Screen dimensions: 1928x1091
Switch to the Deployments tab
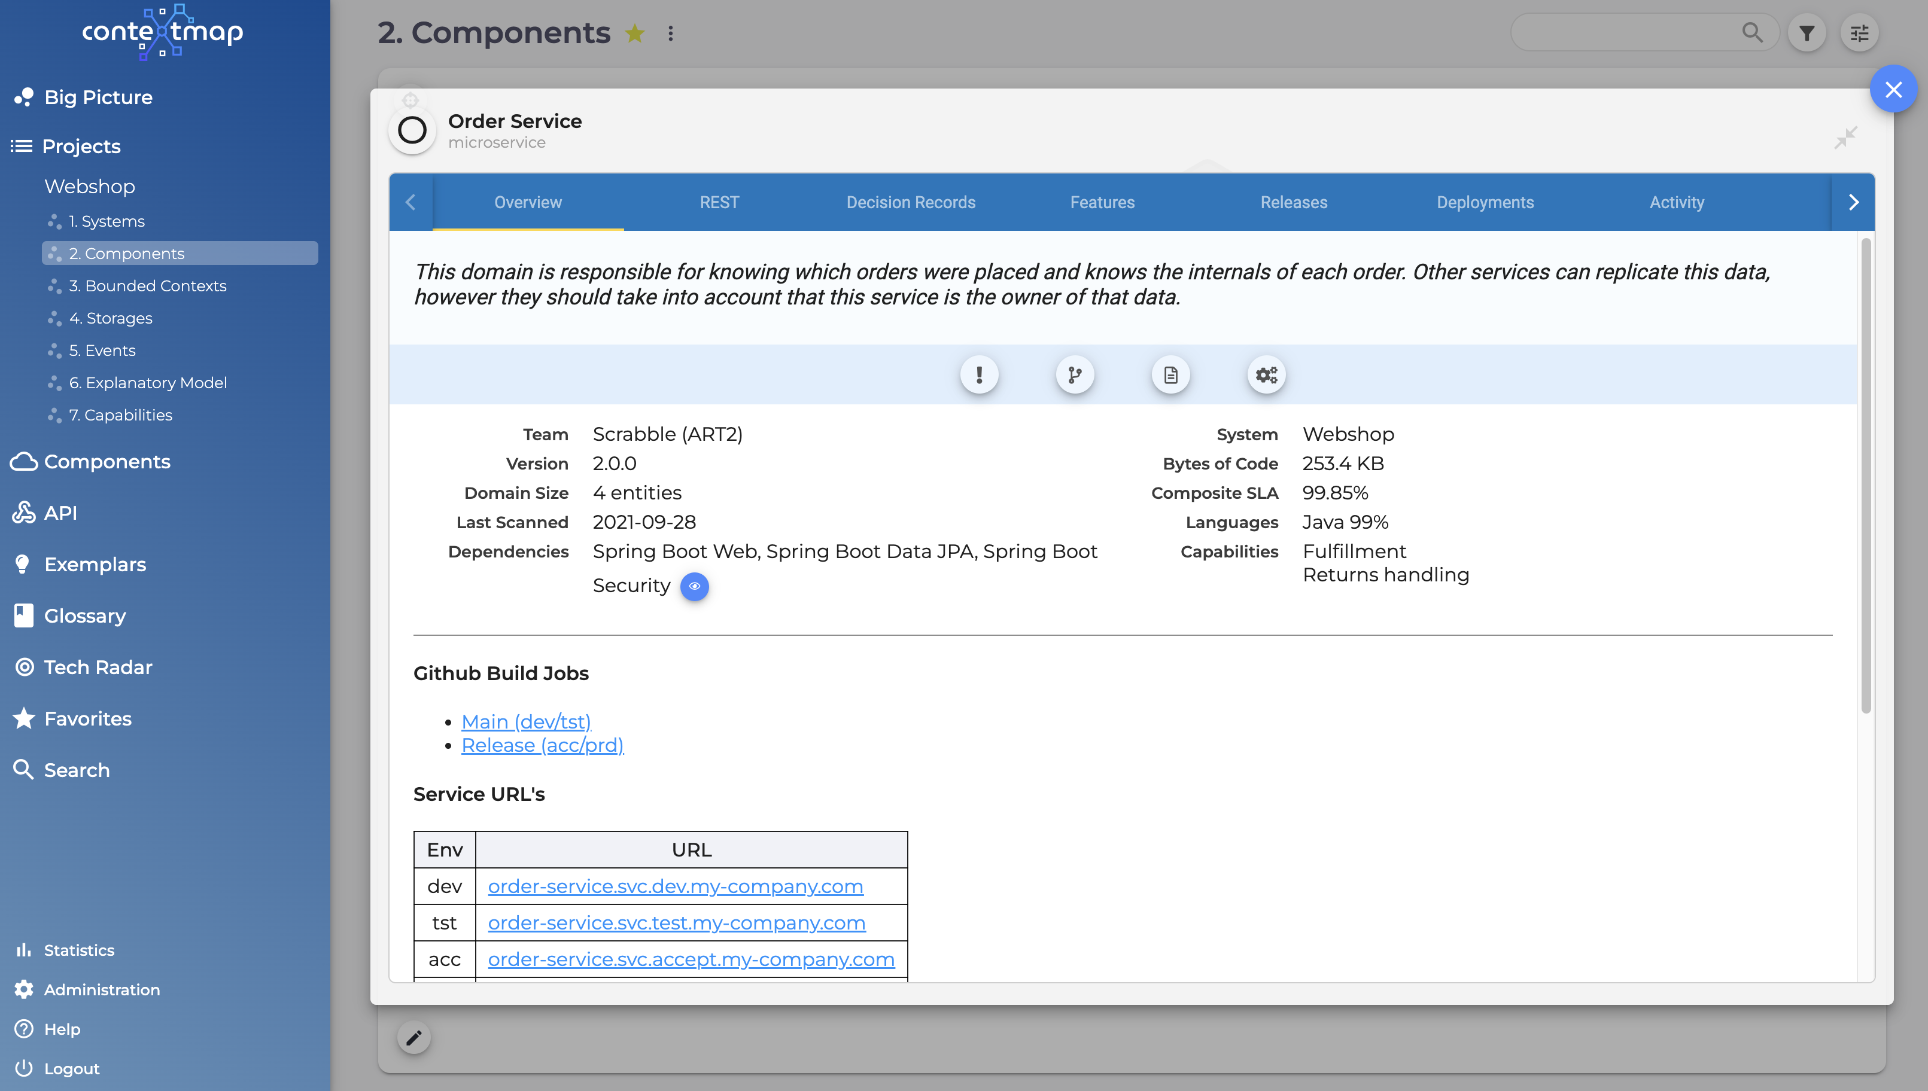pyautogui.click(x=1485, y=202)
